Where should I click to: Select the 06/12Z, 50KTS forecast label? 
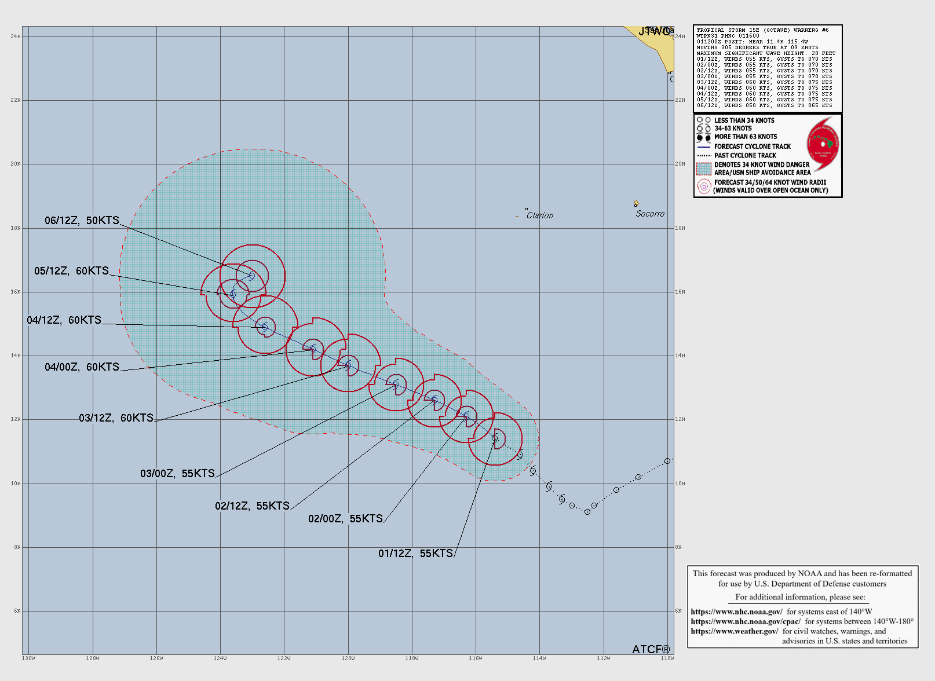click(82, 221)
